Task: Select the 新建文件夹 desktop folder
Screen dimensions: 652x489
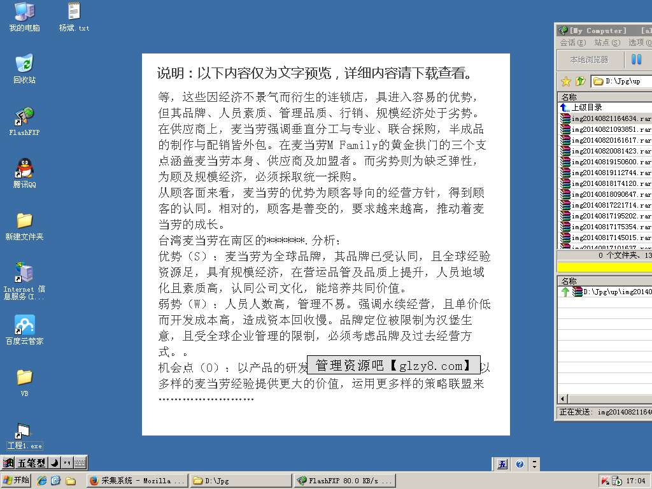Action: tap(25, 226)
